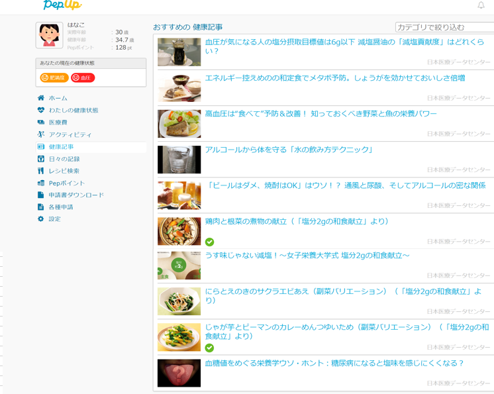The width and height of the screenshot is (494, 394).
Task: Click the heart icon for わたしの健康状態
Action: [41, 110]
